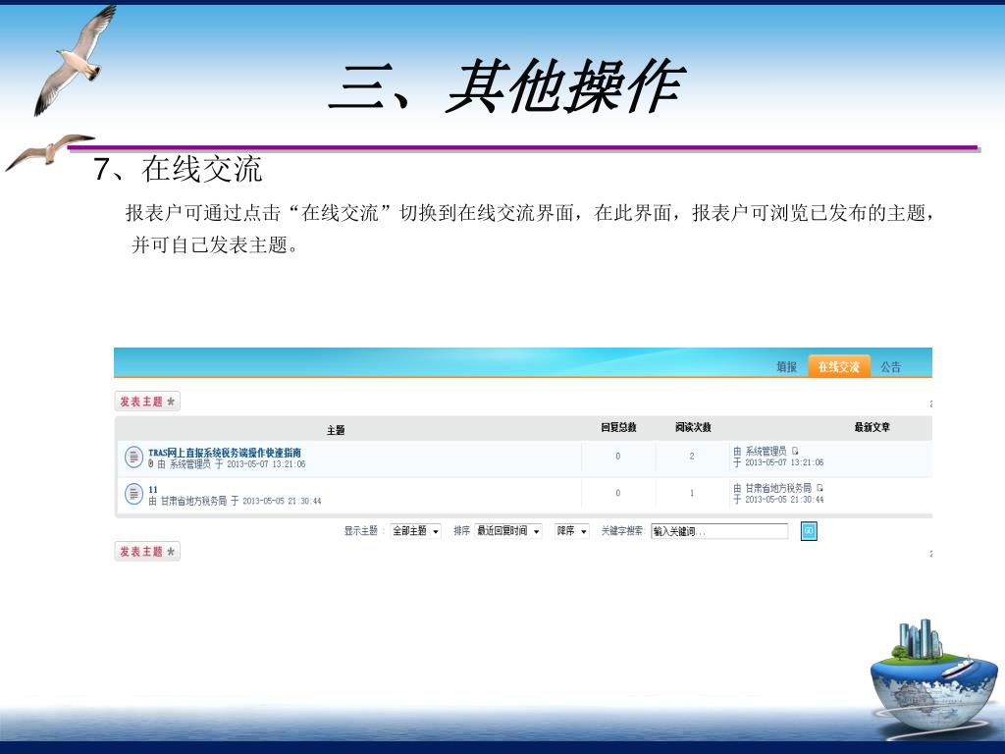
Task: Open the 公告 tab
Action: [x=890, y=367]
